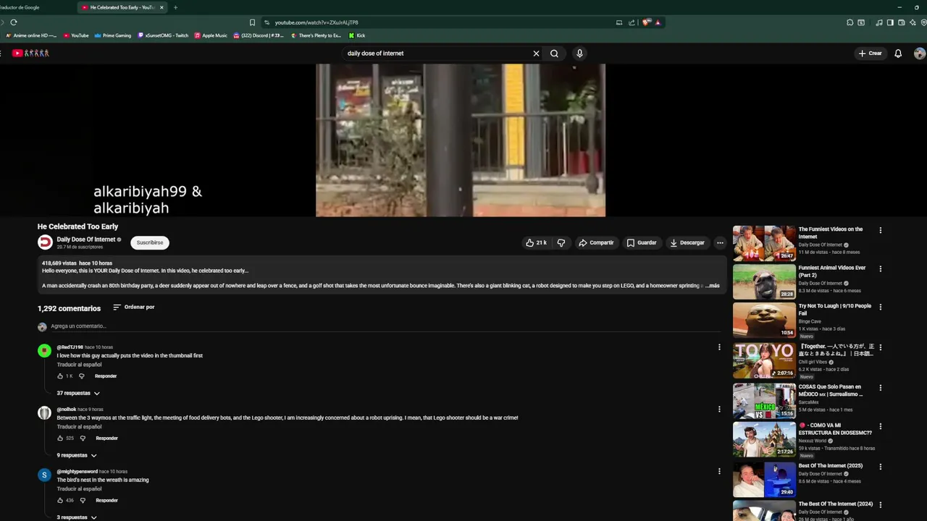Like the video with the thumbs-up 21 k
The width and height of the screenshot is (927, 521).
[536, 243]
